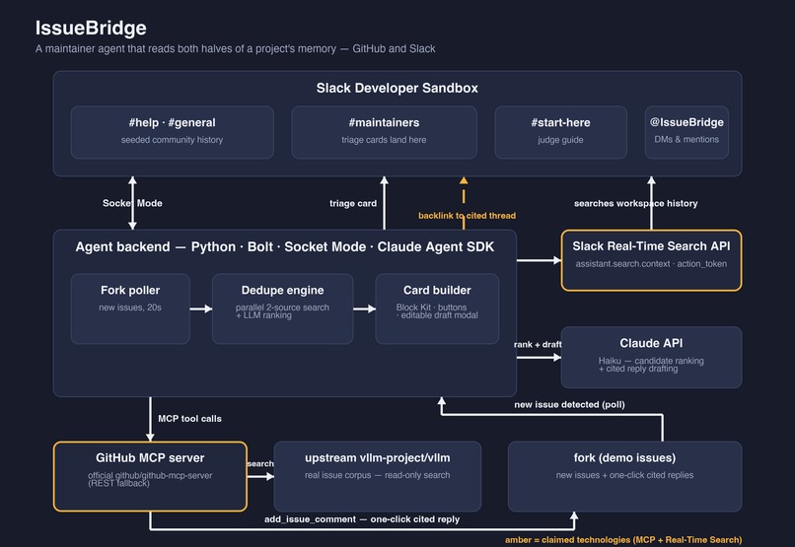This screenshot has height=547, width=795.
Task: Click 'add_issue_comment — one-click cited reply' label
Action: (x=362, y=519)
